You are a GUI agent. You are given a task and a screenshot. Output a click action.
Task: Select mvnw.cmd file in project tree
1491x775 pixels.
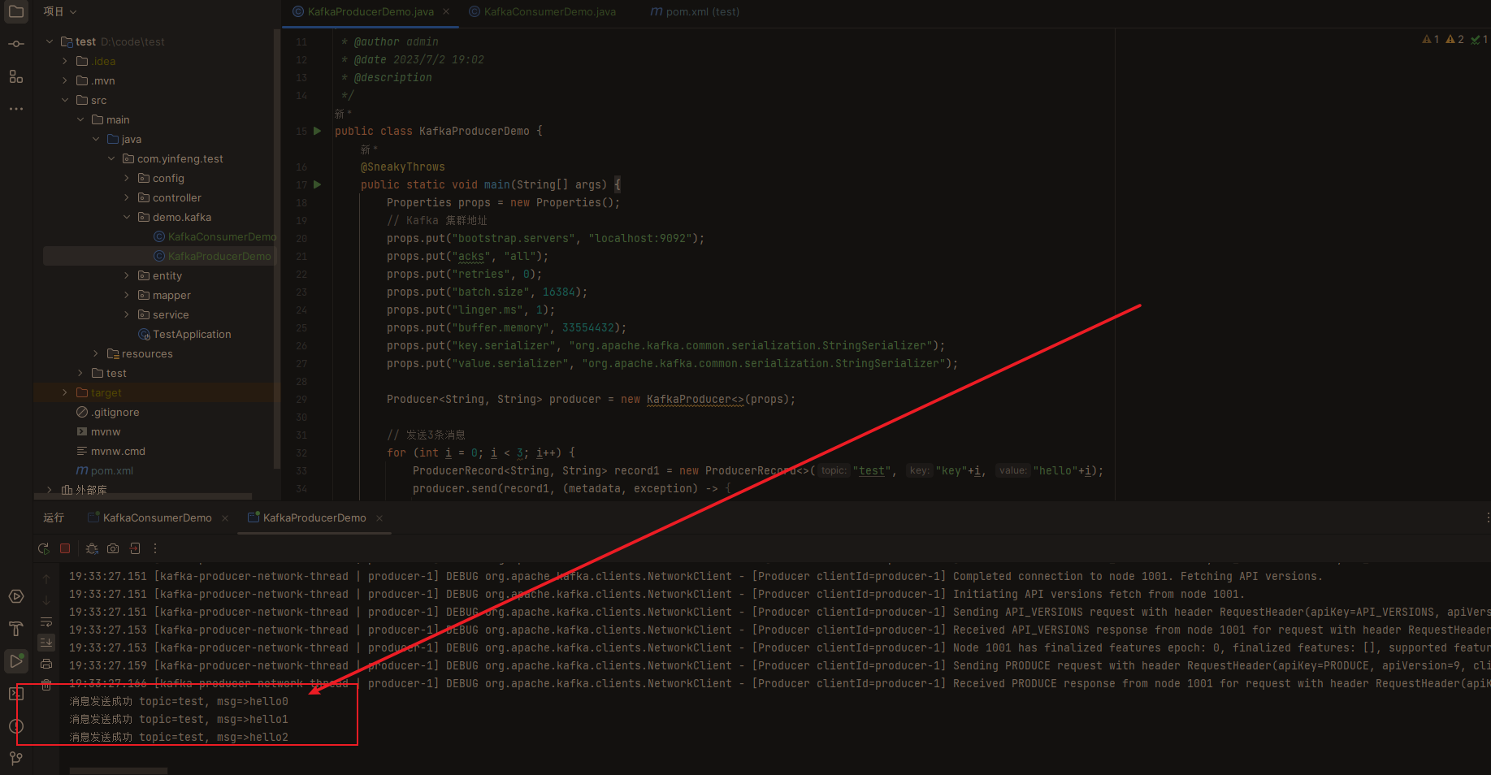click(111, 451)
